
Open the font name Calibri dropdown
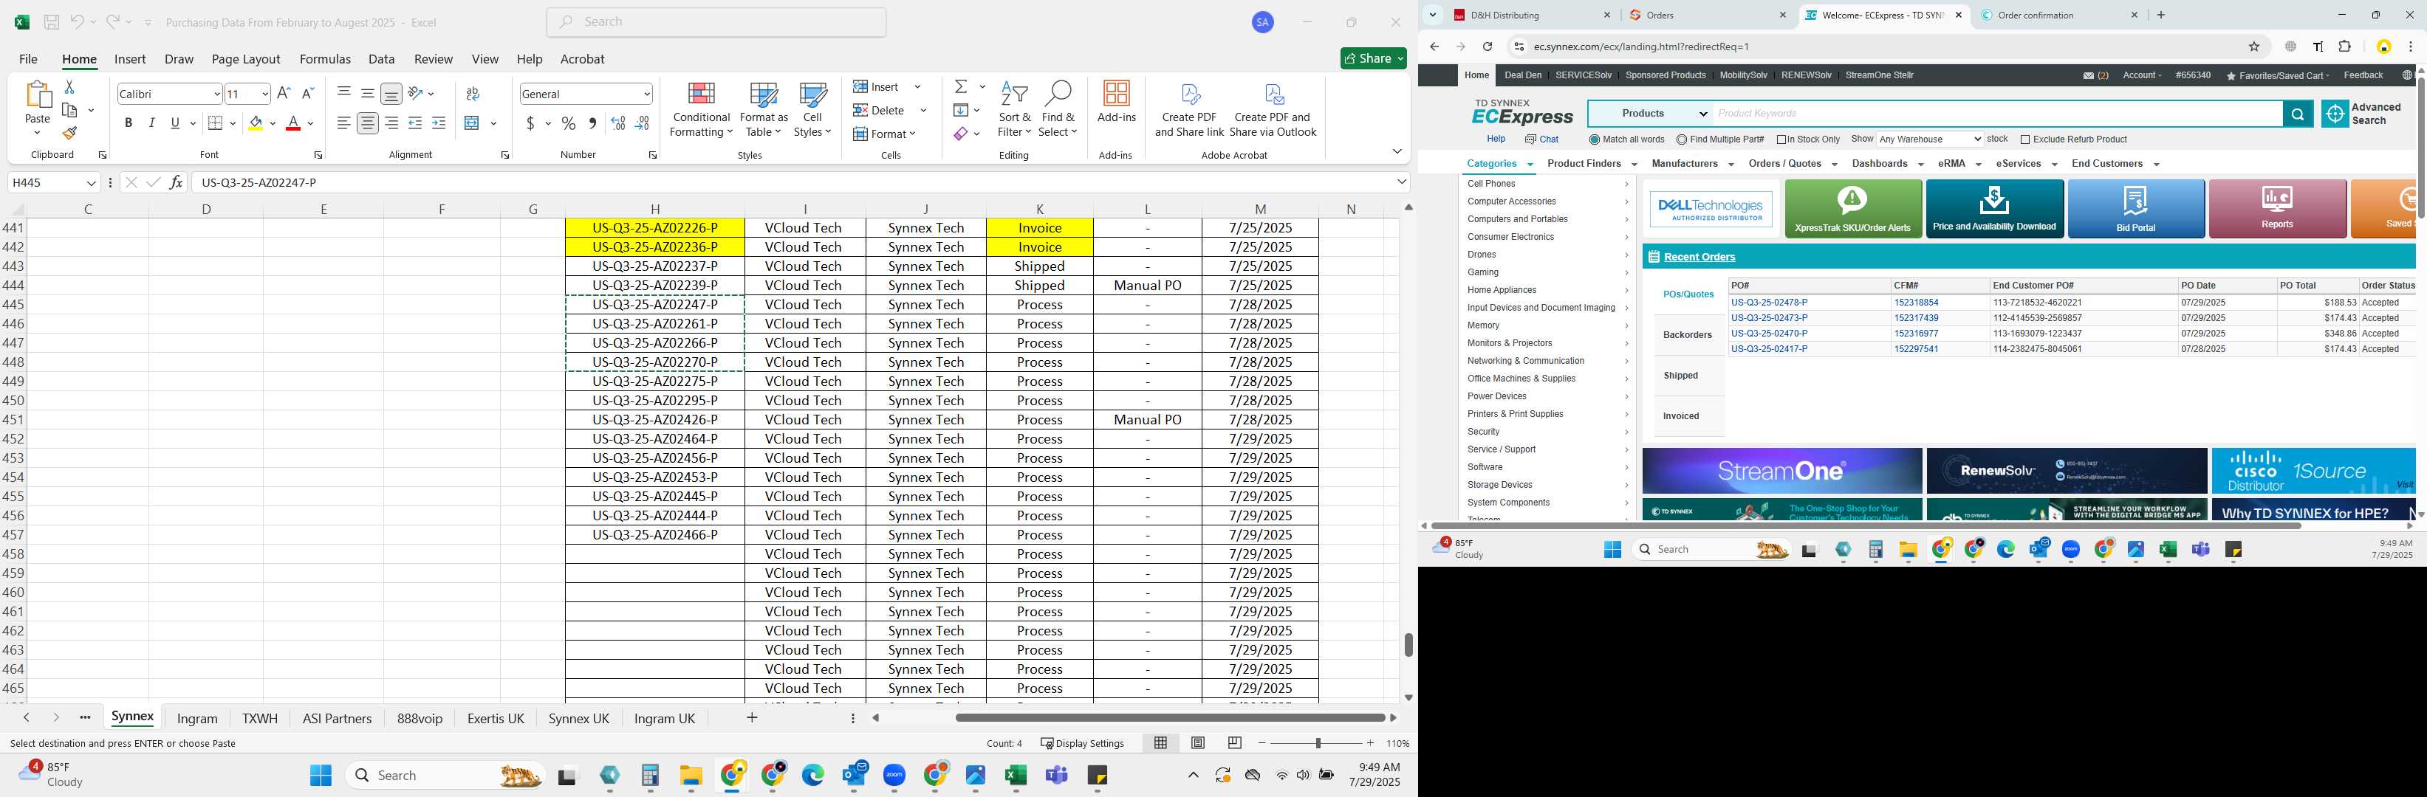(216, 94)
